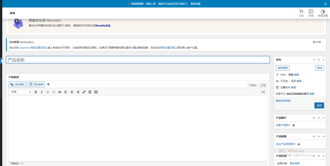
Task: Click the insert link icon
Action: pos(84,92)
